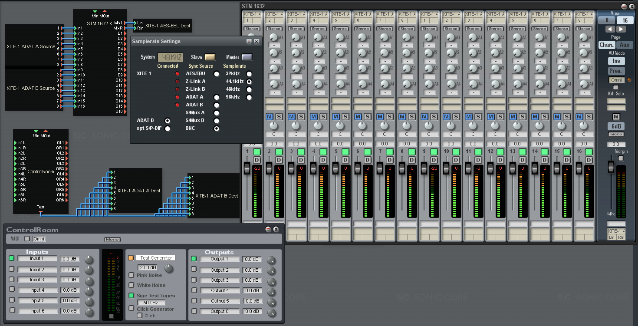Image resolution: width=638 pixels, height=326 pixels.
Task: Click the 500 Hz frequency field
Action: (x=151, y=303)
